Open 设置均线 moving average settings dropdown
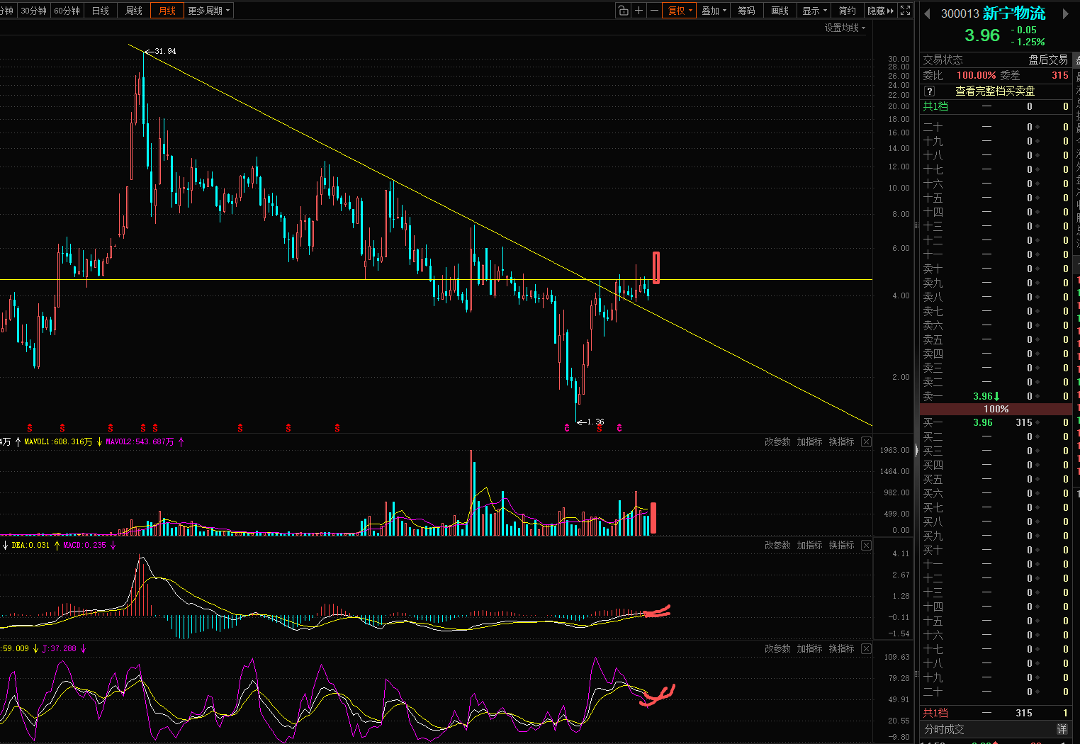This screenshot has width=1080, height=744. click(x=845, y=28)
